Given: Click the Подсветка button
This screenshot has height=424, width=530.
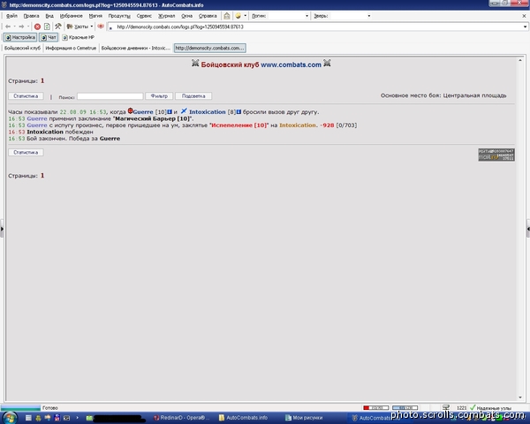Looking at the screenshot, I should [193, 96].
